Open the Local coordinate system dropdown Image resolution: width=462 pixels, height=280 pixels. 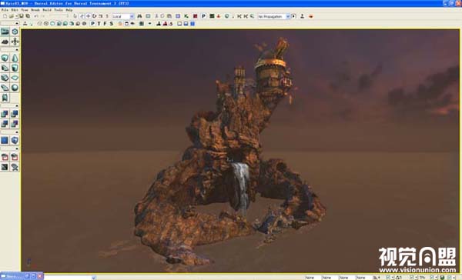click(x=123, y=16)
